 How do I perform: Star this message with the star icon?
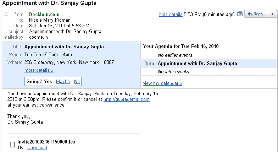(6, 14)
